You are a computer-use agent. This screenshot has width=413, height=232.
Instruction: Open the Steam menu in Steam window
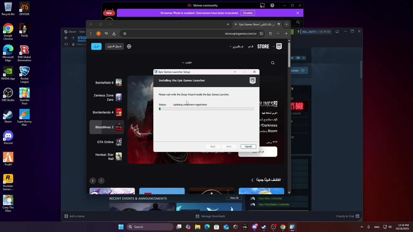pyautogui.click(x=72, y=32)
